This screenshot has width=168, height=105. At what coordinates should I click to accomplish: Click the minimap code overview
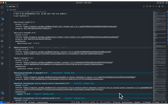point(160,56)
